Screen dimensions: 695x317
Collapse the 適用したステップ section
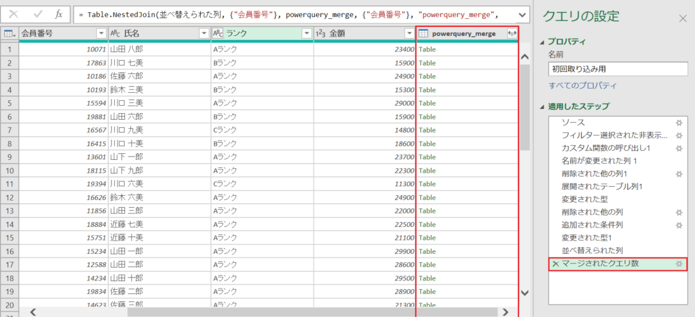point(543,106)
